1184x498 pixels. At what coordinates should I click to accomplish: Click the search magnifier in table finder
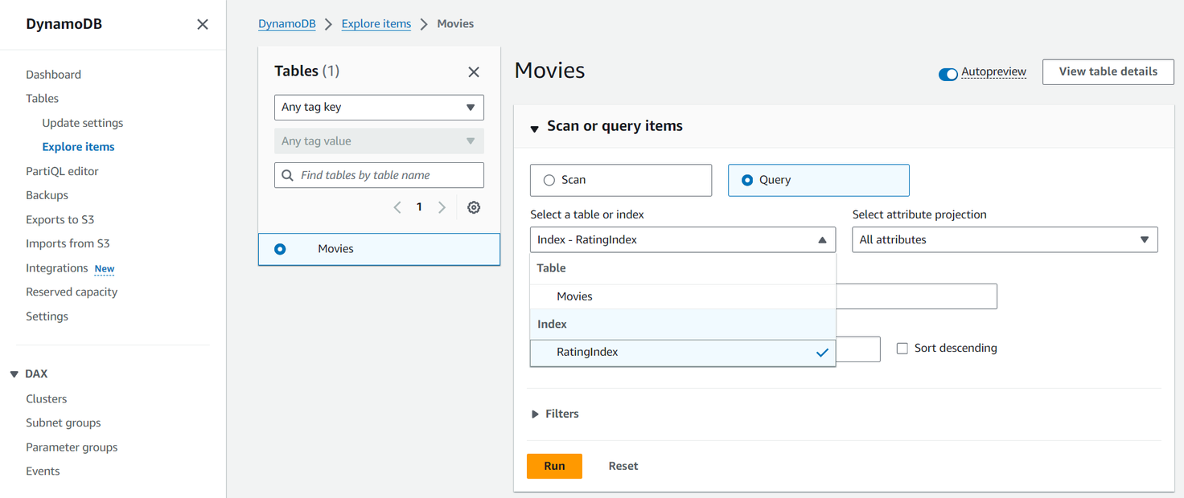pyautogui.click(x=287, y=175)
